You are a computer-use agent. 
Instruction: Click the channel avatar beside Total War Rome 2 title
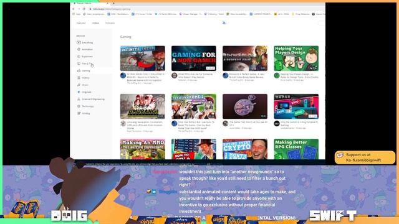point(175,123)
